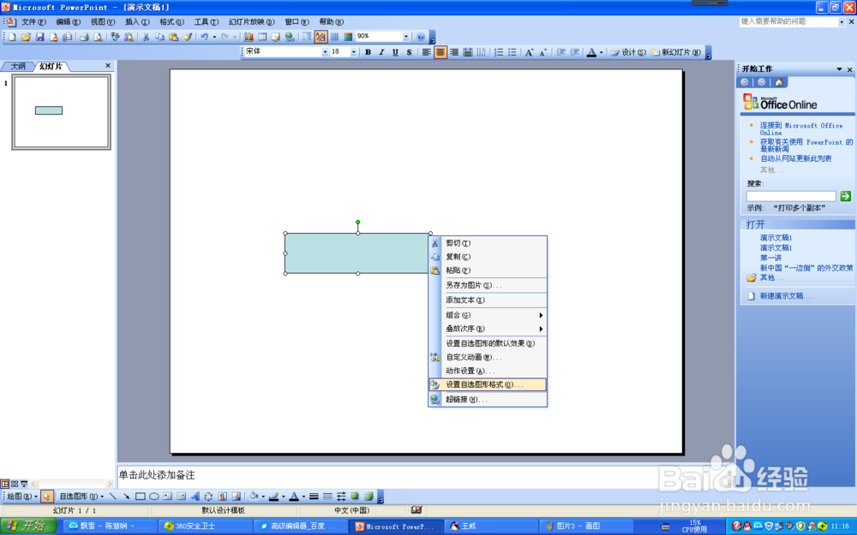Image resolution: width=857 pixels, height=535 pixels.
Task: Click 连接到 Microsoft Office Online link
Action: 801,129
